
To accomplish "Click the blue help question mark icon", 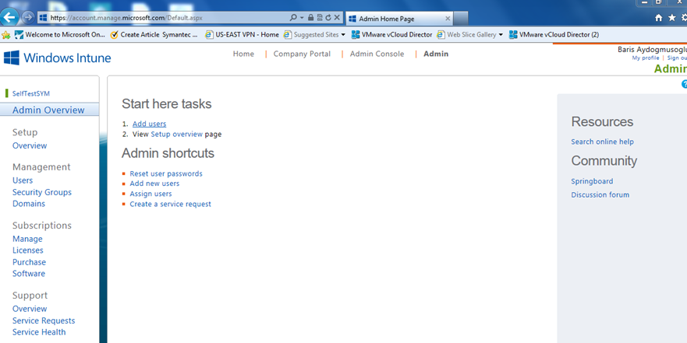I will coord(684,84).
